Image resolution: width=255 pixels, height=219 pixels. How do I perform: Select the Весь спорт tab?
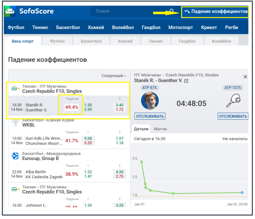click(x=23, y=41)
